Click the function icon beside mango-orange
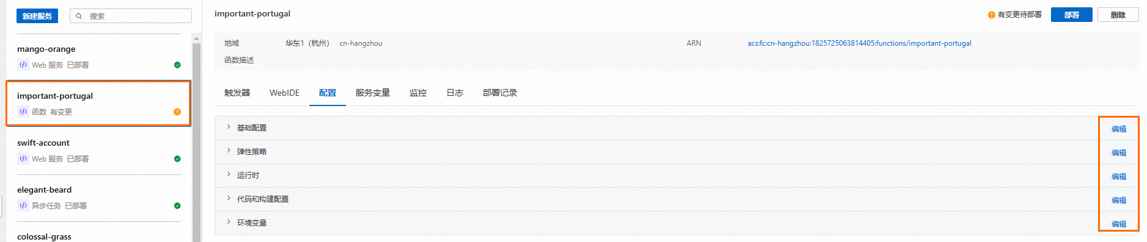 tap(23, 65)
